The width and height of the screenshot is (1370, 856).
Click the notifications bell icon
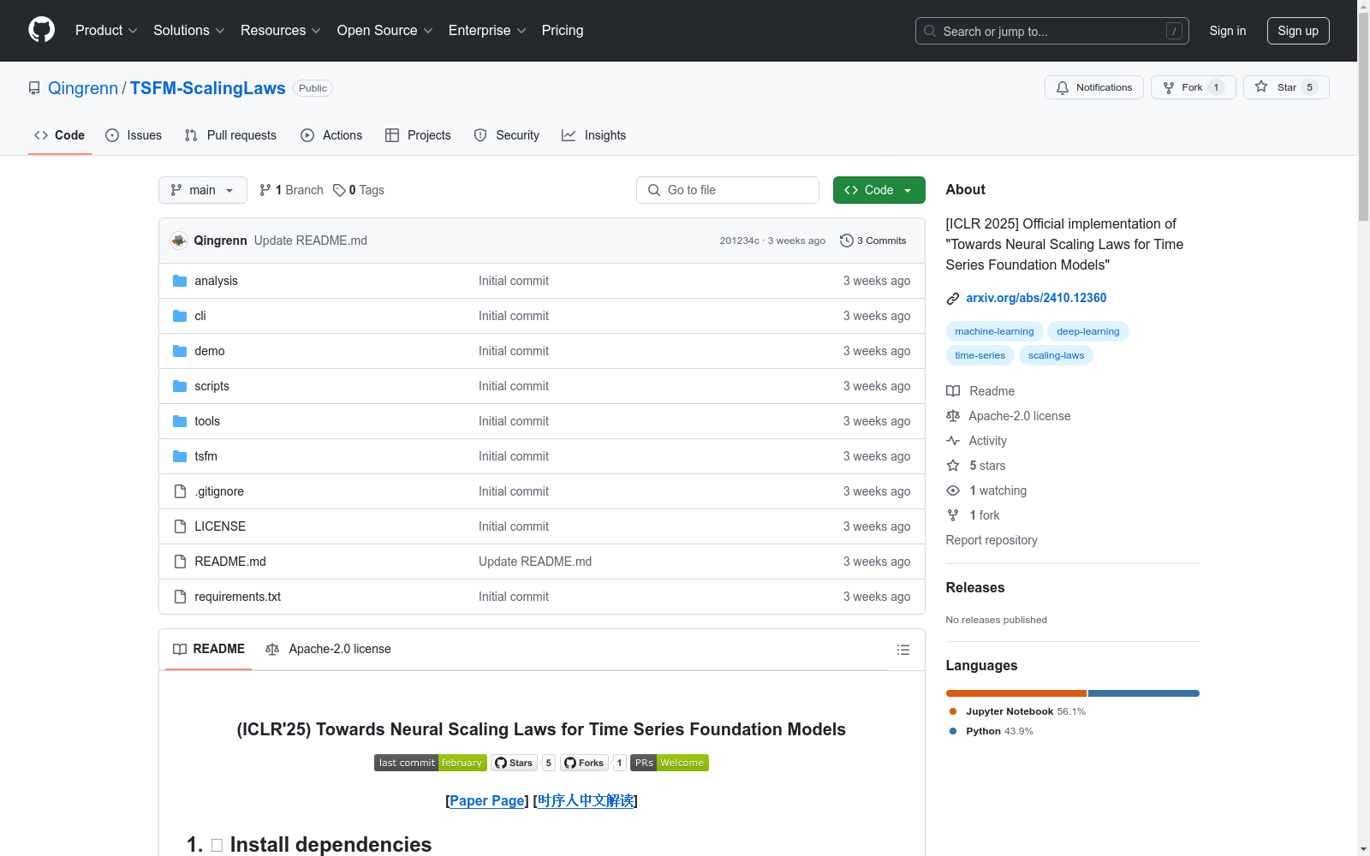click(1063, 87)
